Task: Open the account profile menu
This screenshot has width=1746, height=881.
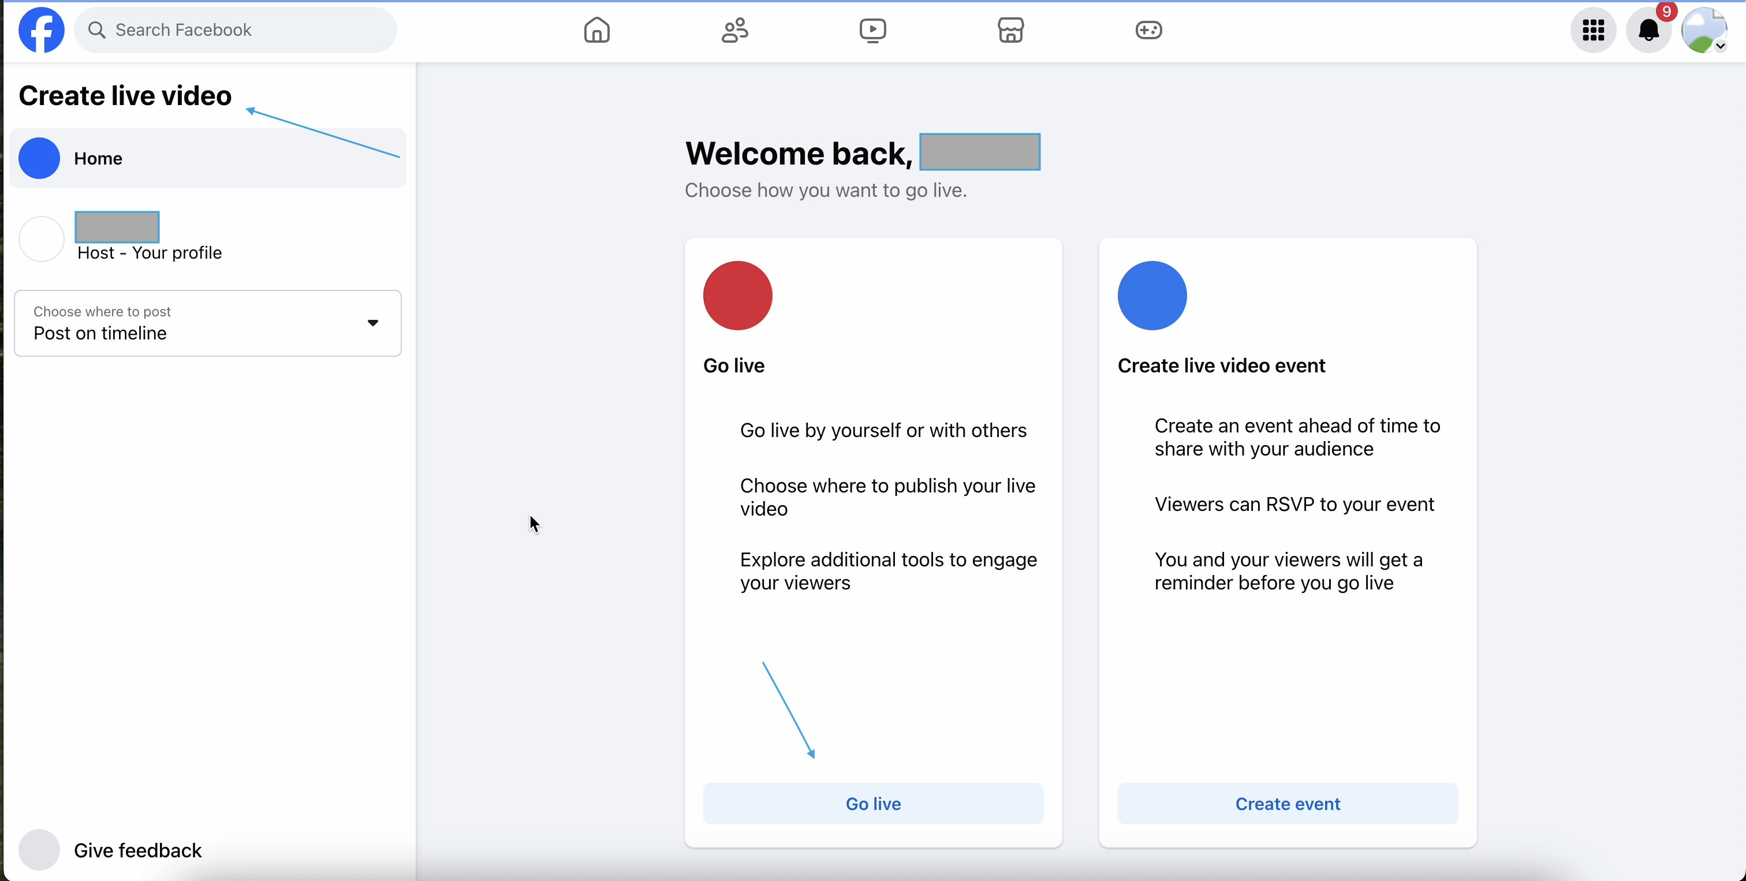Action: [x=1704, y=30]
